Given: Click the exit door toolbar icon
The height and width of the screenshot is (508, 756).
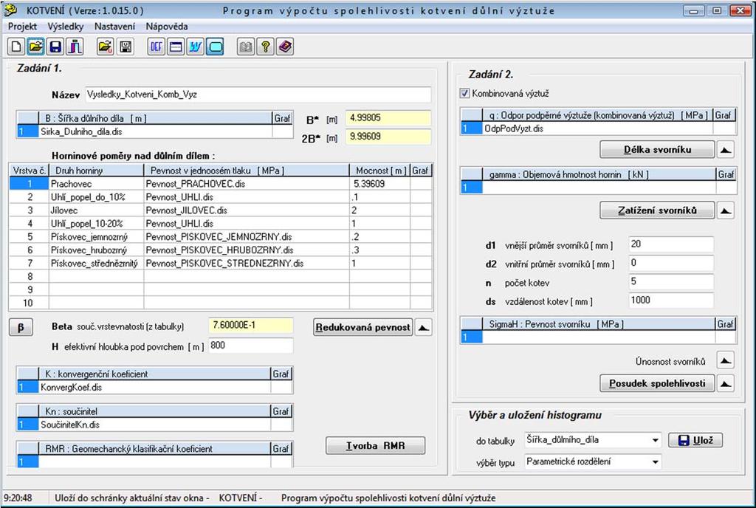Looking at the screenshot, I should 75,47.
